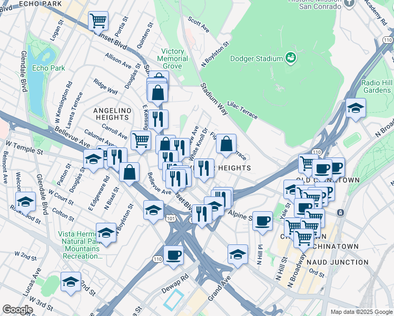This screenshot has width=394, height=316.
Task: Open the Dodger Stadium point of interest icon
Action: [x=290, y=57]
